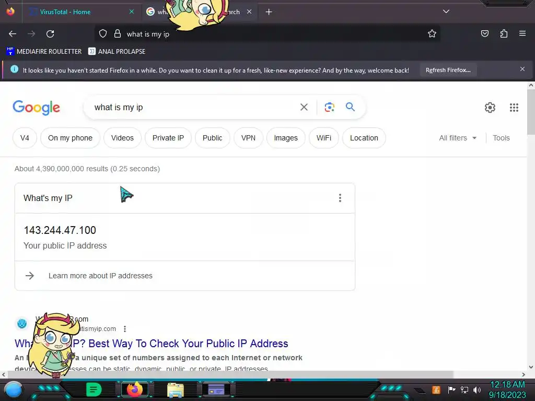Image resolution: width=535 pixels, height=401 pixels.
Task: Submit search with magnifier icon
Action: click(x=350, y=107)
